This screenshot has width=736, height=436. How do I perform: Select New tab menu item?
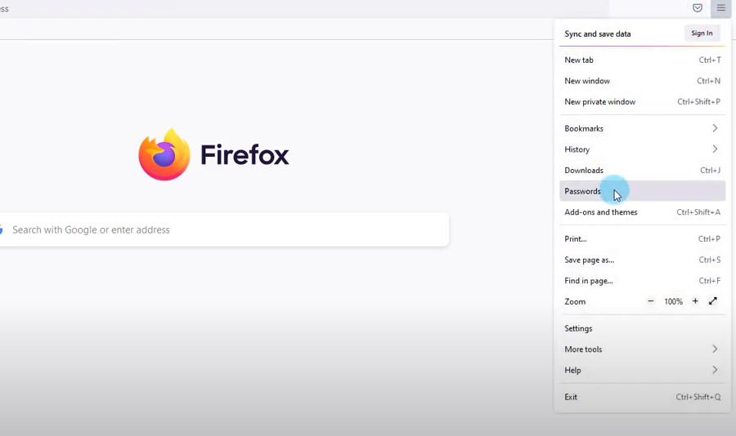642,60
